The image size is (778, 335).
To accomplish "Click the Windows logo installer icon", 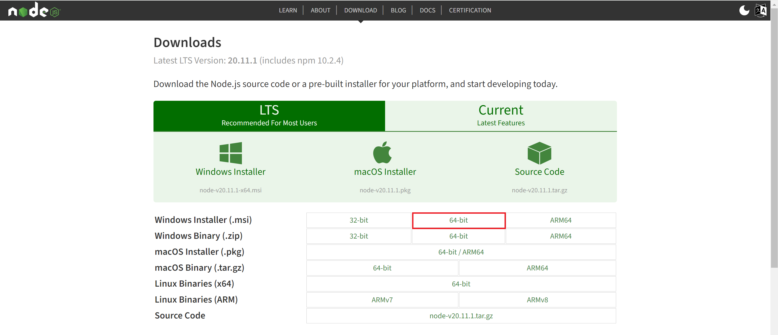I will (231, 153).
